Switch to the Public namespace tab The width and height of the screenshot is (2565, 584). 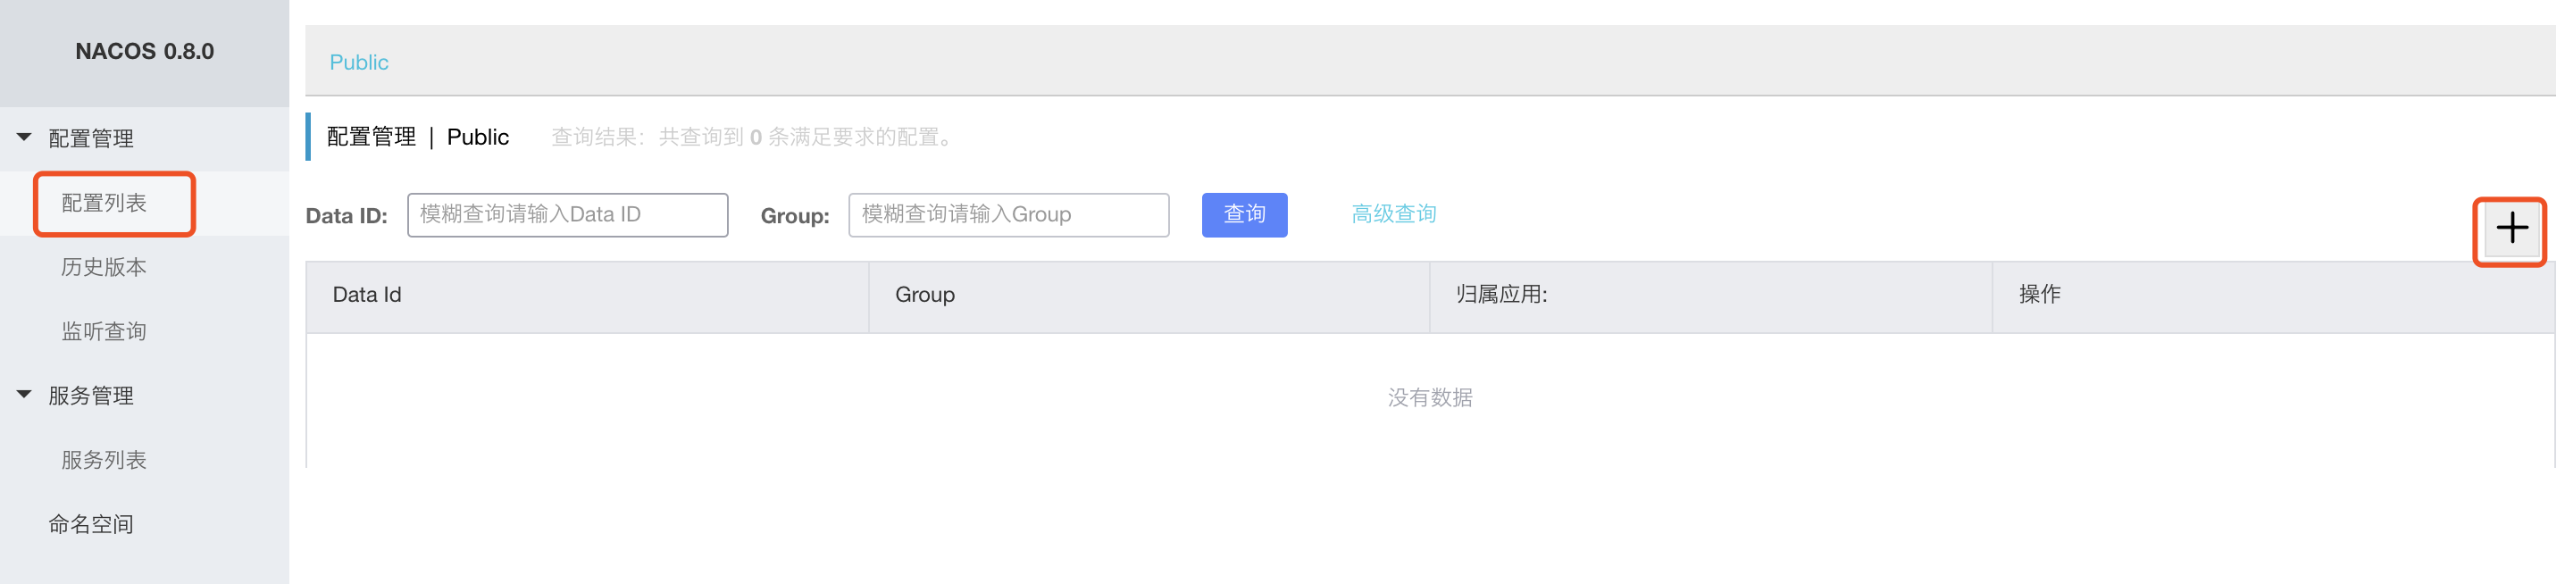[x=358, y=62]
